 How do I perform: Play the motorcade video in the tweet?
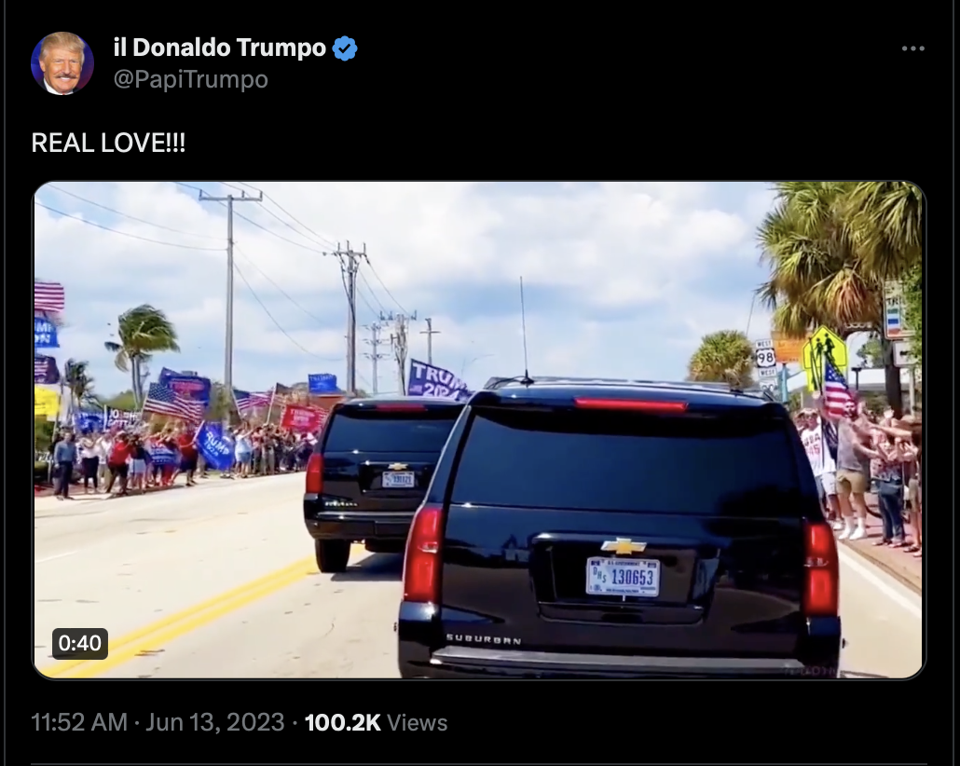(479, 430)
